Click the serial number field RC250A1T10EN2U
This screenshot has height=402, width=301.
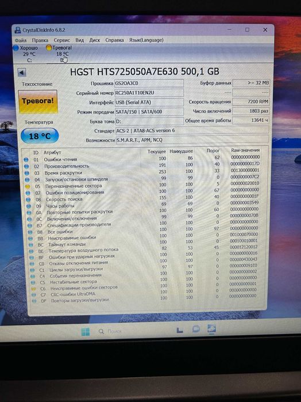coord(149,93)
